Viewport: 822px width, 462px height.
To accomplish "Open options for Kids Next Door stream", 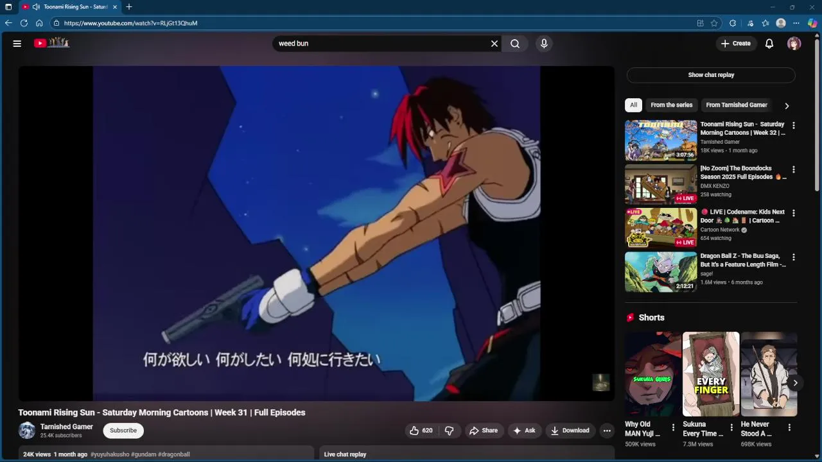I will 794,213.
